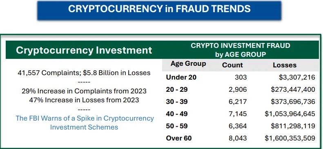Click the 50 - 59 age group label
The width and height of the screenshot is (323, 149).
[177, 126]
